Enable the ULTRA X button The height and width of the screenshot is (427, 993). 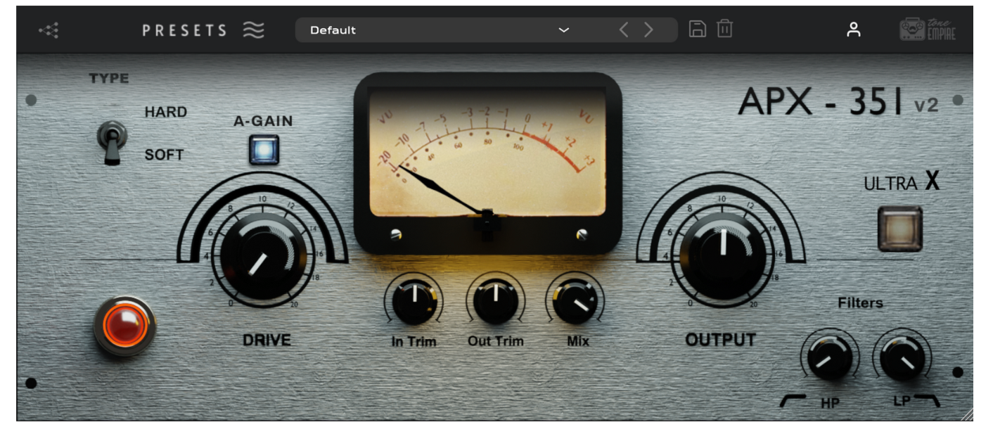(899, 229)
